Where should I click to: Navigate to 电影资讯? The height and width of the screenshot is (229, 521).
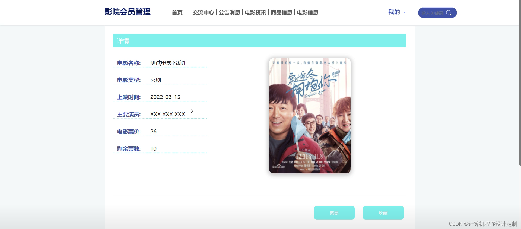click(x=255, y=12)
